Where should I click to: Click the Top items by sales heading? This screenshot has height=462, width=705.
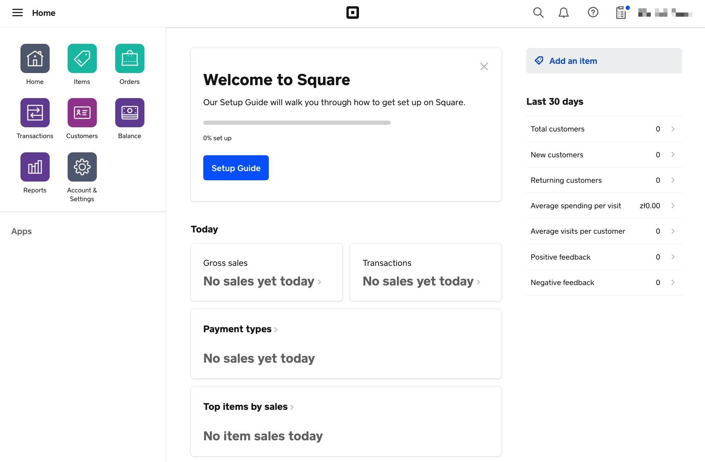pos(245,406)
